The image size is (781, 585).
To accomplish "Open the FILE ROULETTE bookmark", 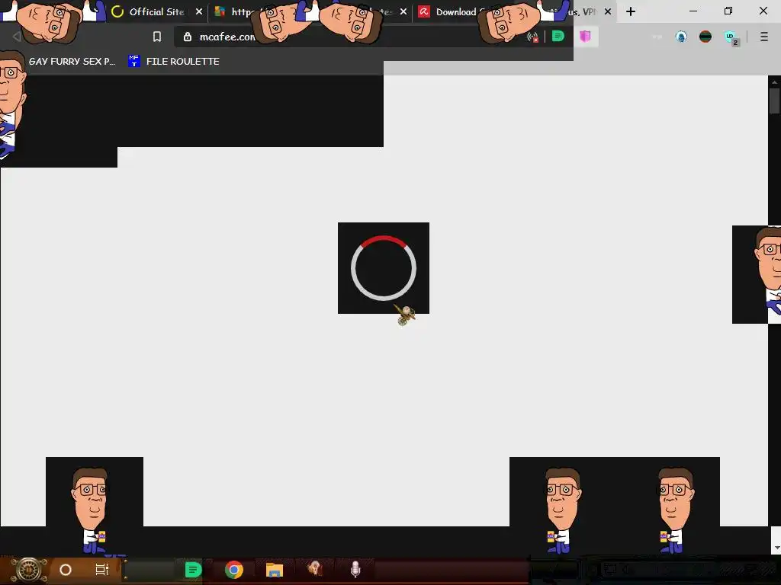I will (x=174, y=61).
